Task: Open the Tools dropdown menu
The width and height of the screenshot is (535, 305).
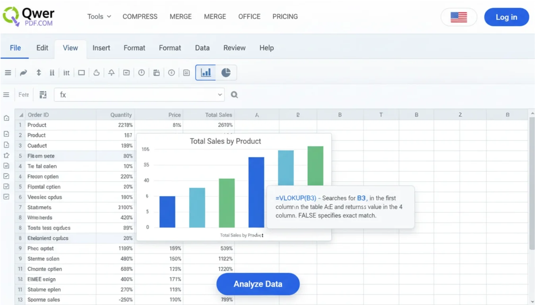Action: (x=99, y=17)
